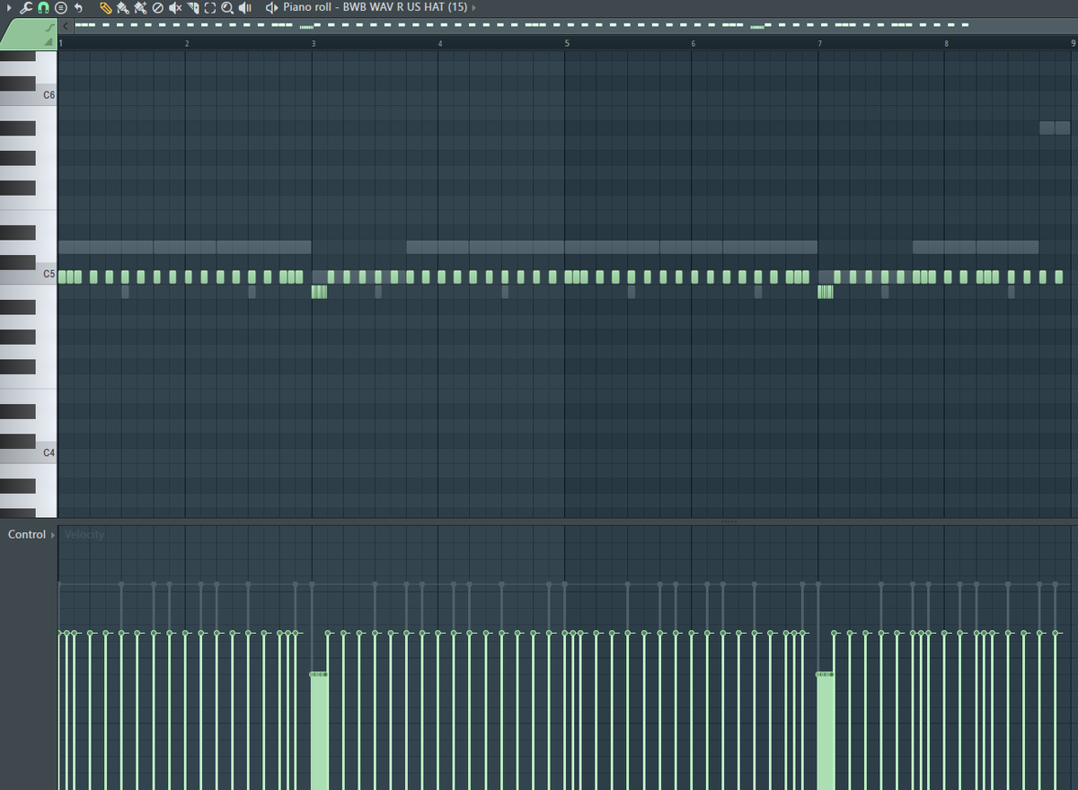Select the Paint brush tool
The height and width of the screenshot is (790, 1078).
coord(122,7)
